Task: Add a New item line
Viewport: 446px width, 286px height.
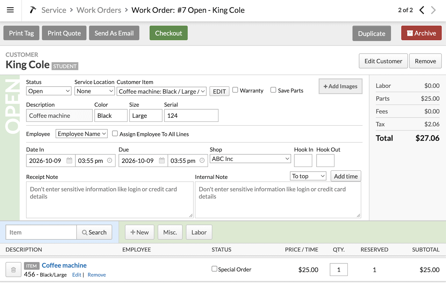Action: click(x=140, y=232)
